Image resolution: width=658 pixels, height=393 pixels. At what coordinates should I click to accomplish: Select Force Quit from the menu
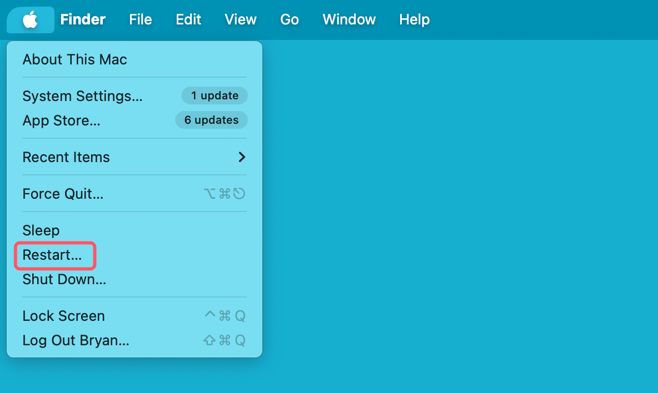coord(63,194)
